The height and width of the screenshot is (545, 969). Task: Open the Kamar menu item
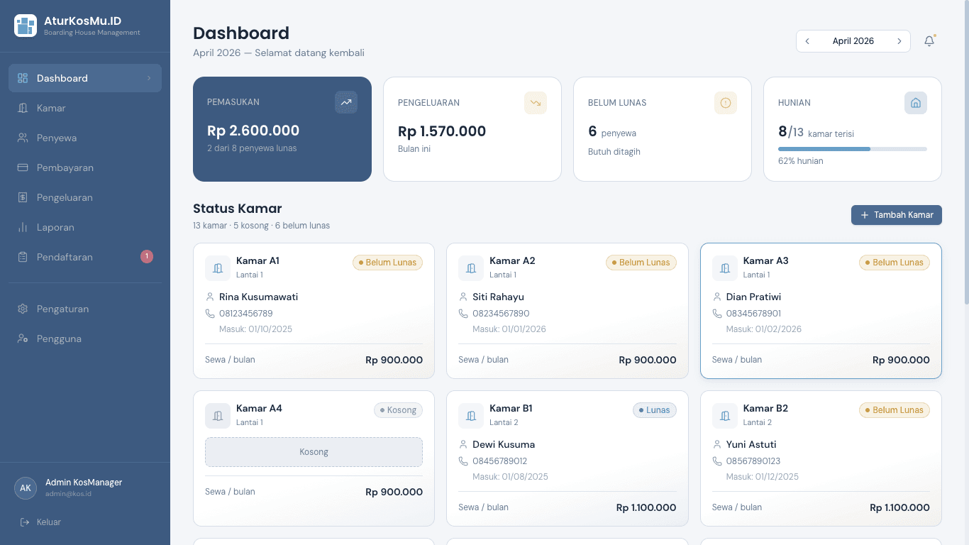tap(85, 108)
